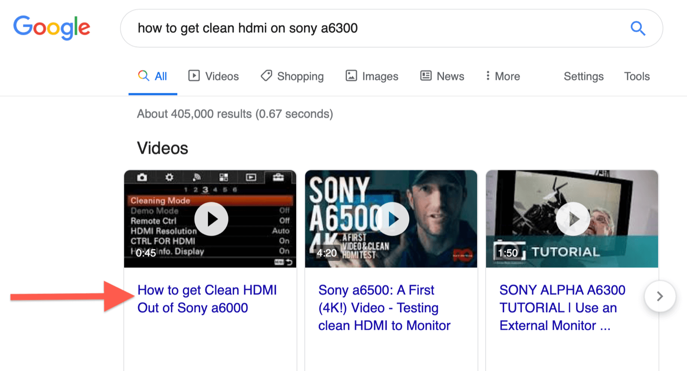Open the Tools filter options
Image resolution: width=687 pixels, height=371 pixels.
tap(637, 76)
